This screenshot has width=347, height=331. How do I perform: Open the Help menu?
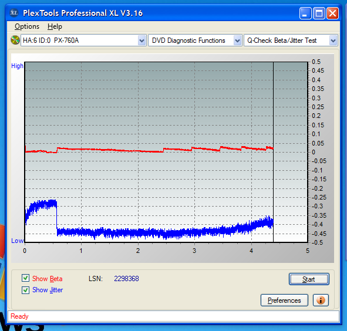(x=55, y=26)
